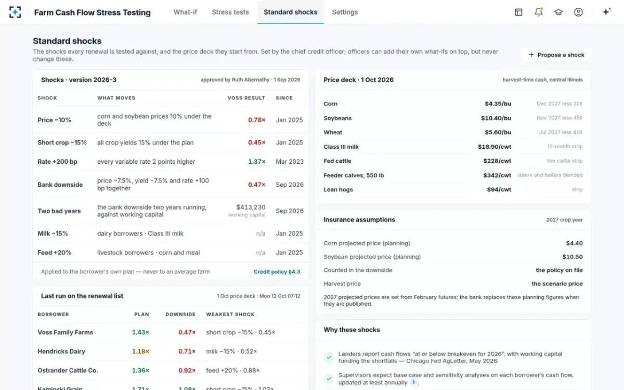Image resolution: width=624 pixels, height=390 pixels.
Task: Click the Corn price $4.35/bu
Action: coord(498,104)
